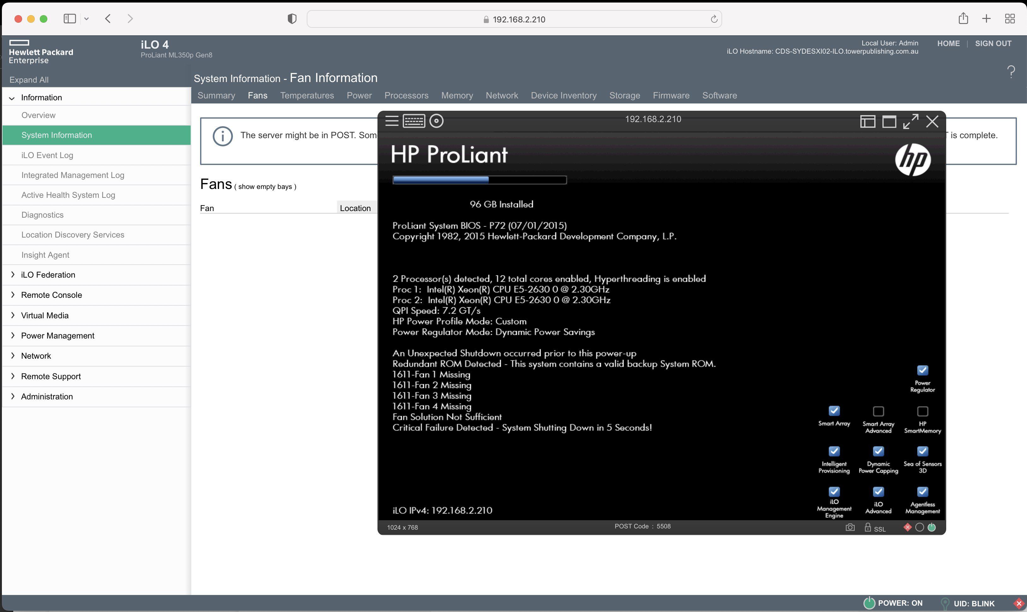This screenshot has height=612, width=1027.
Task: Expand the Remote Support section
Action: coord(12,376)
